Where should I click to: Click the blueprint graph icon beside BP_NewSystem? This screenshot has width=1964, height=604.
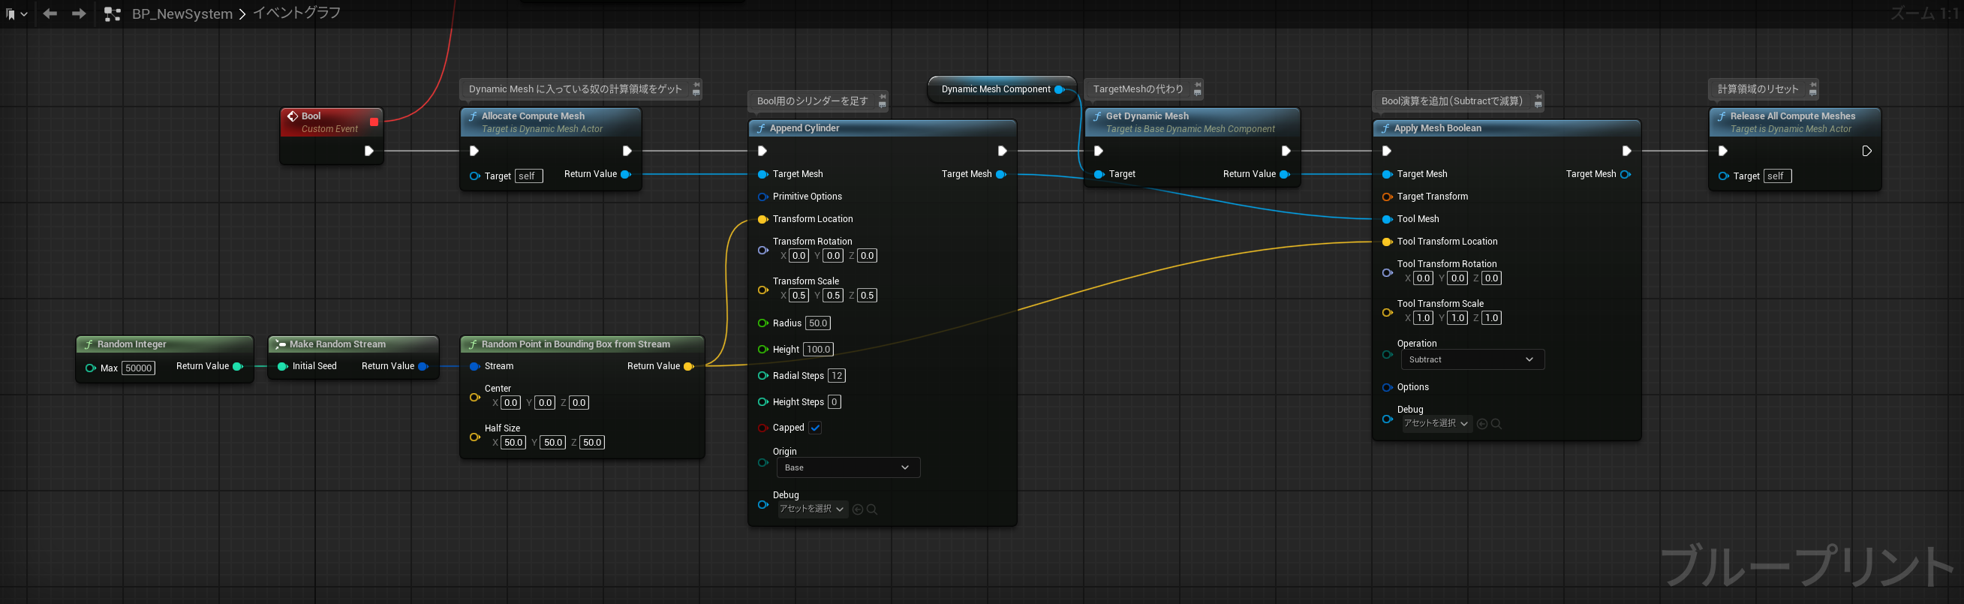(112, 14)
